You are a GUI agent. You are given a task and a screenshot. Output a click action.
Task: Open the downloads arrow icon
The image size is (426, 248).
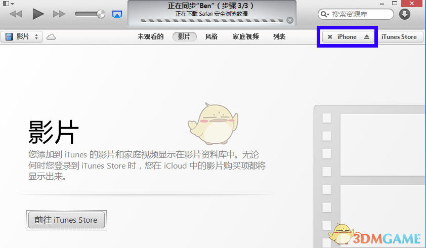405,14
